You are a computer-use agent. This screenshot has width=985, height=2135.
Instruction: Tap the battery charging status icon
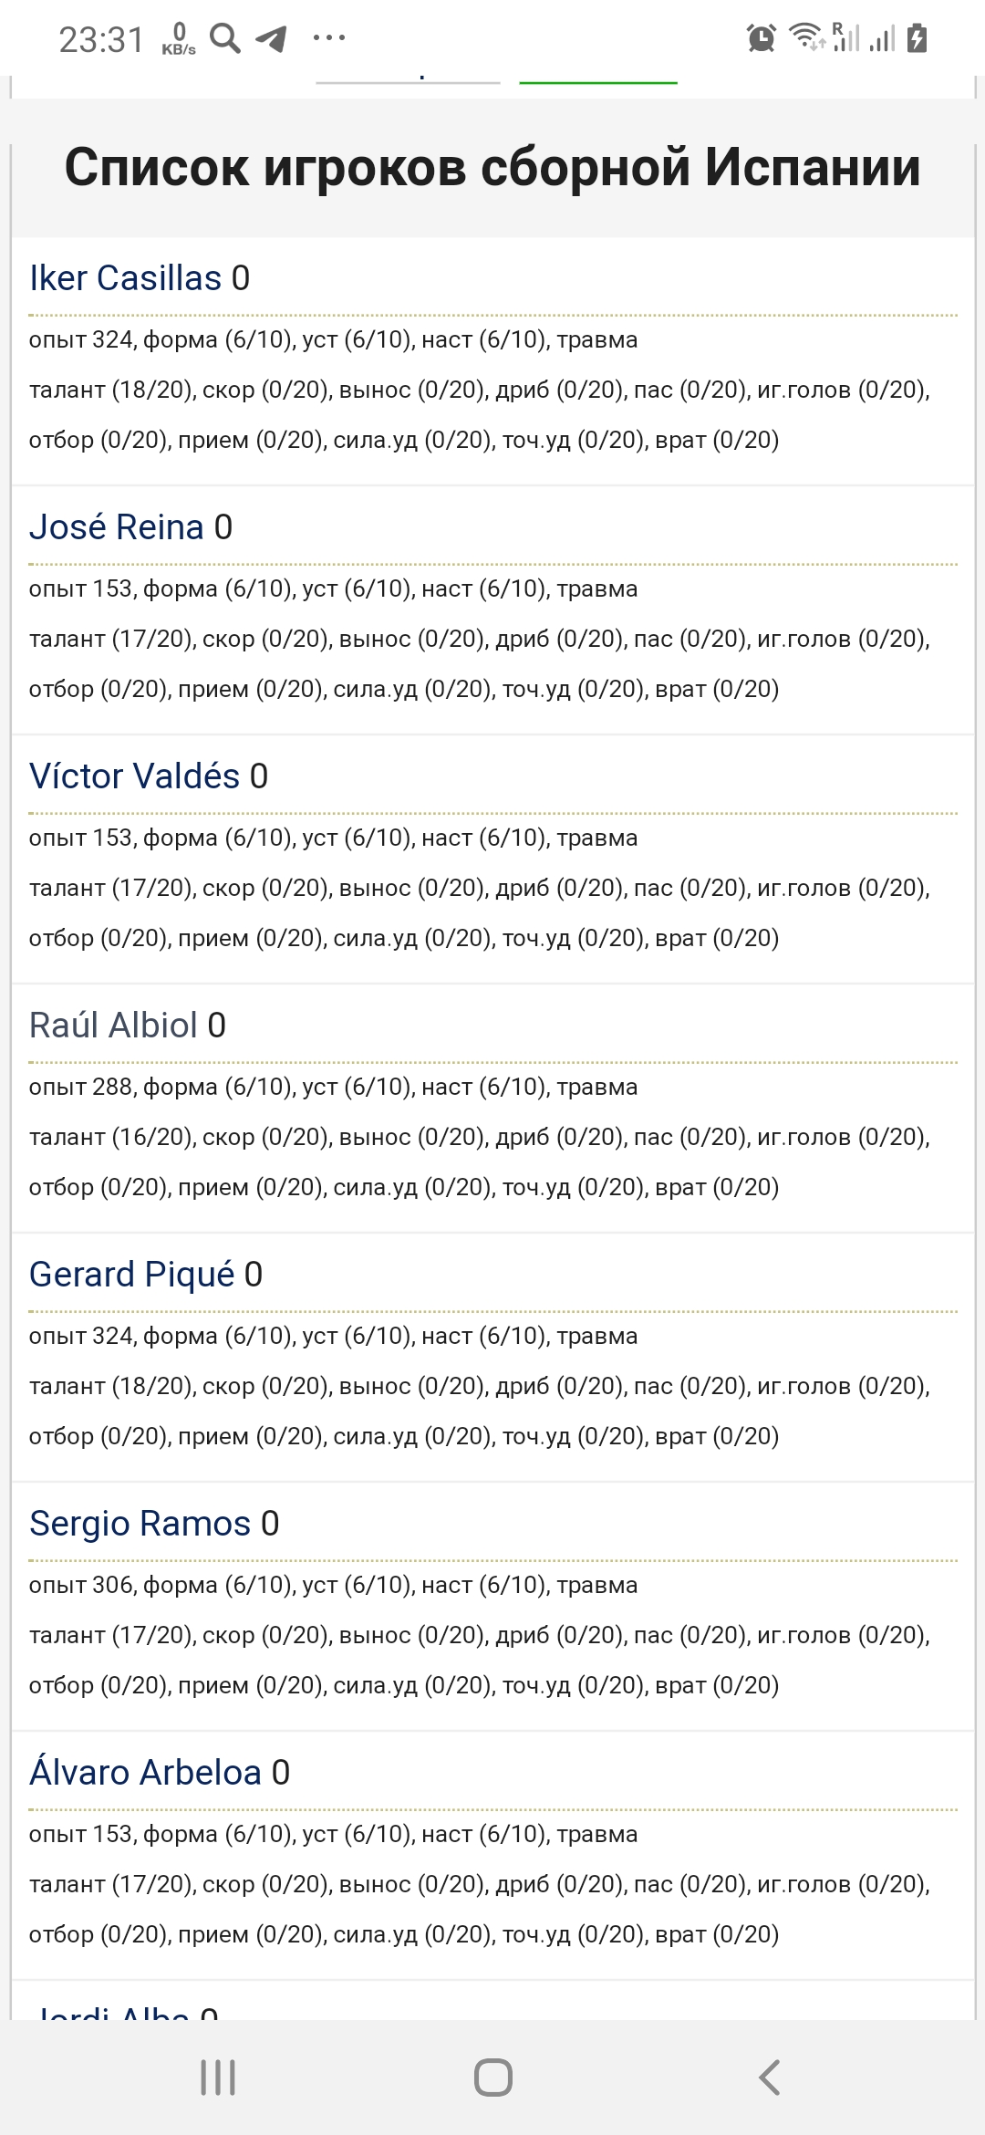918,38
